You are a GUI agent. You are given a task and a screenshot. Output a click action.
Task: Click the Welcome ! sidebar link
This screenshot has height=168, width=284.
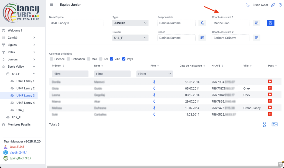pyautogui.click(x=15, y=30)
